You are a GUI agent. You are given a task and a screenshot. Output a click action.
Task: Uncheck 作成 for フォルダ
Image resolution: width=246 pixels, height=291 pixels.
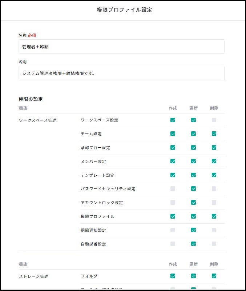173,276
